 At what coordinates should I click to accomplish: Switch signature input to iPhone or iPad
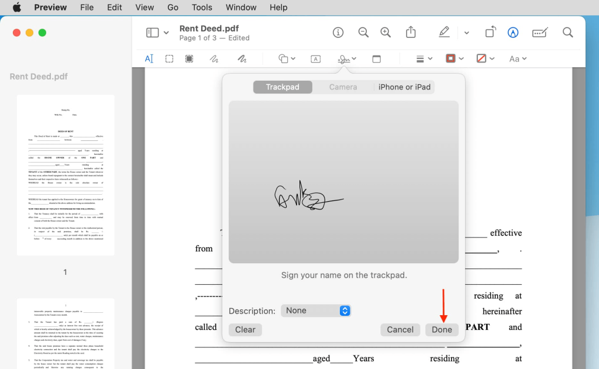404,87
